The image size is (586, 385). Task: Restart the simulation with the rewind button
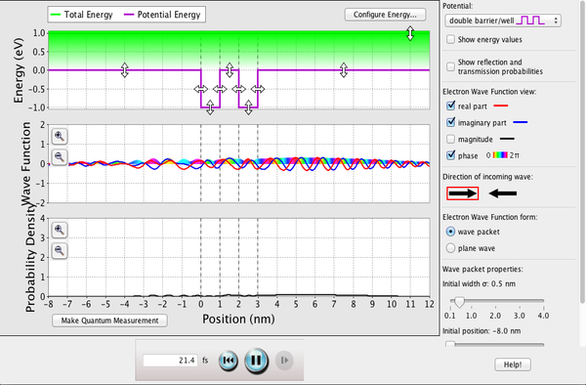tap(228, 361)
